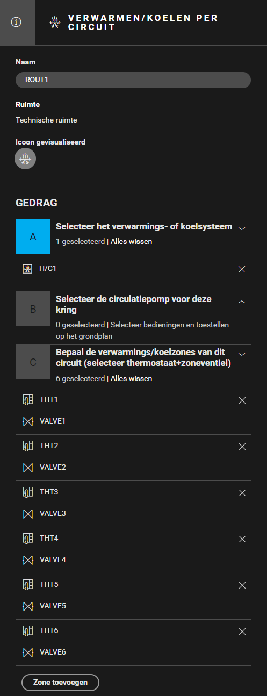Image resolution: width=267 pixels, height=696 pixels.
Task: Select the H/C1 system icon
Action: 26,269
